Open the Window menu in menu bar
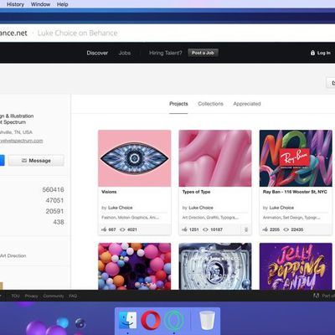 (40, 4)
